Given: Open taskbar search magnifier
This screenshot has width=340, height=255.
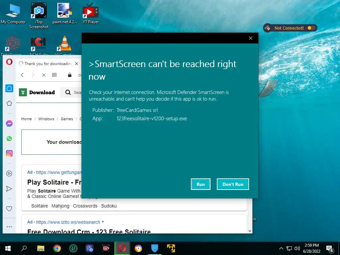Looking at the screenshot, I should click(x=24, y=248).
